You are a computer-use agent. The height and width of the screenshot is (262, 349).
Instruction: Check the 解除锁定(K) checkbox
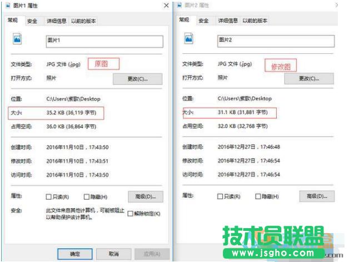point(131,214)
